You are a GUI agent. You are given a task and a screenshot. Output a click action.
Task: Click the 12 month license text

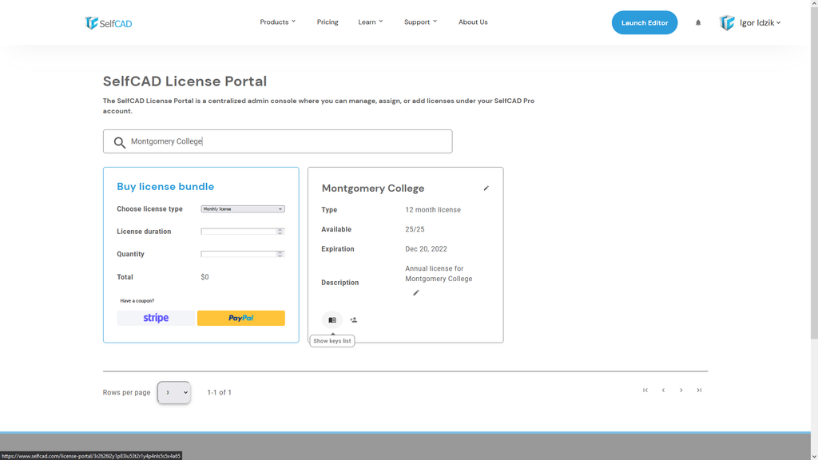click(x=433, y=210)
